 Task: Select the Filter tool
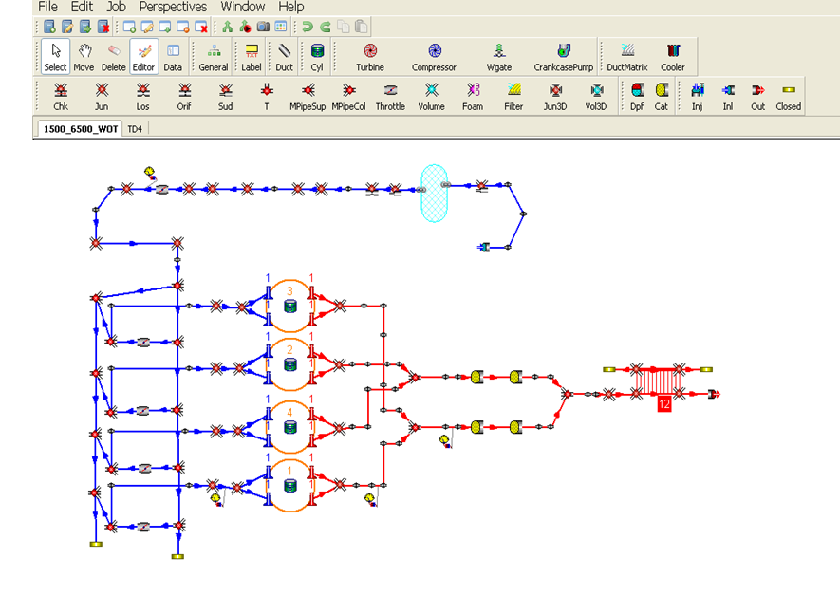point(513,97)
